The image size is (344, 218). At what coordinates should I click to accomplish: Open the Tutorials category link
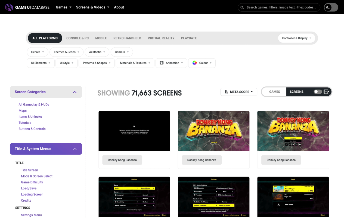click(x=25, y=123)
